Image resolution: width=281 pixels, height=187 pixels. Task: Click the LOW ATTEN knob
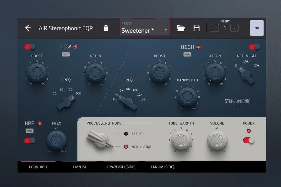coord(95,73)
